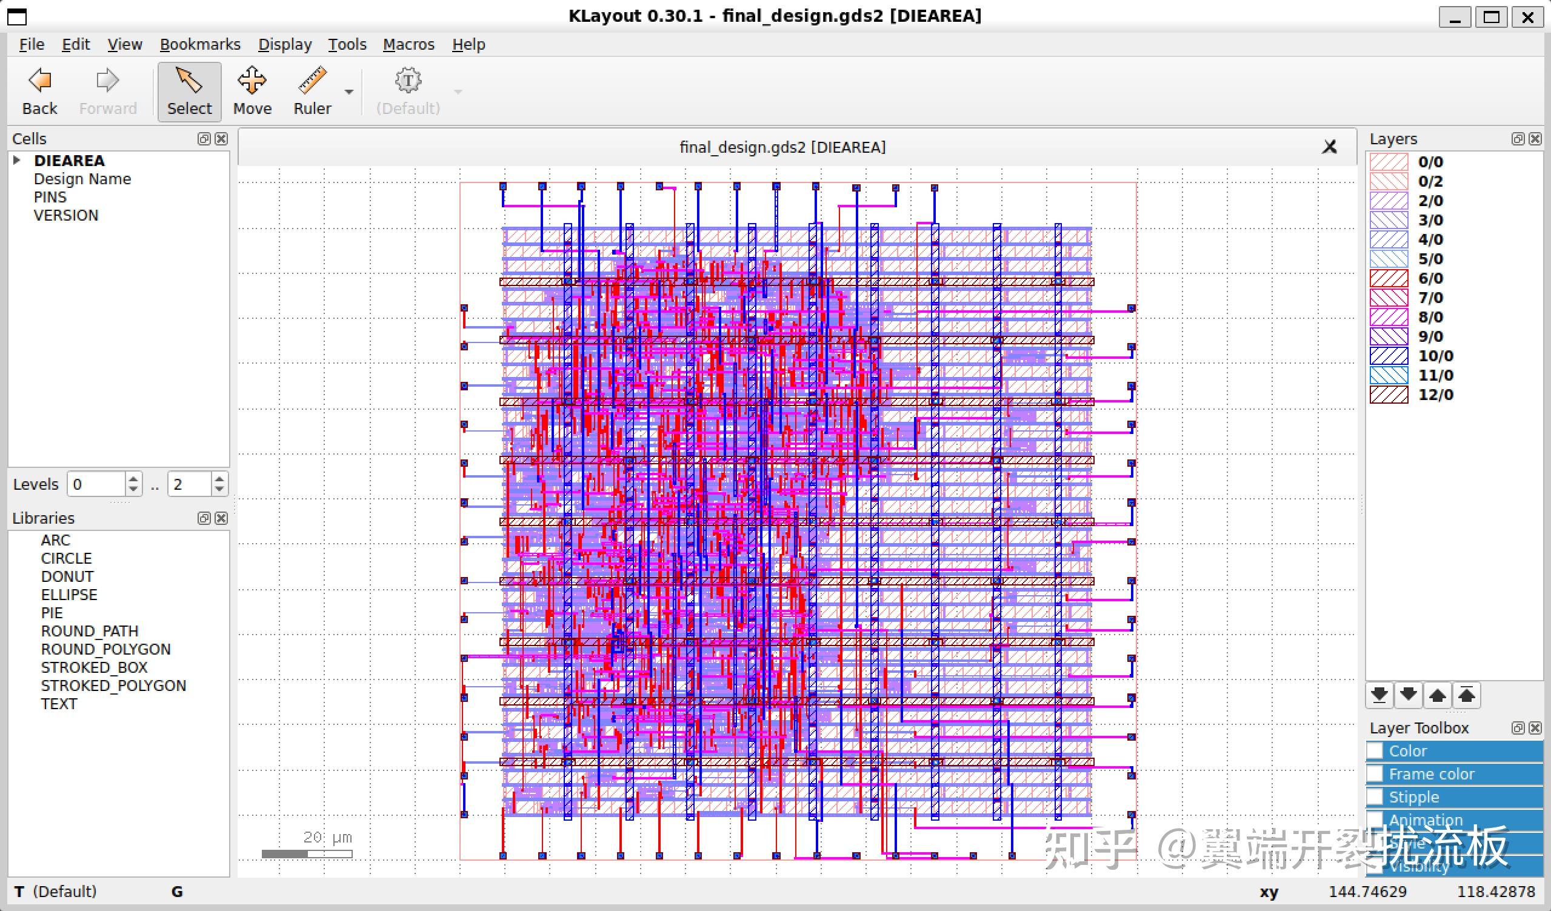Toggle the Color toolbox section checkbox
Image resolution: width=1551 pixels, height=911 pixels.
click(x=1375, y=751)
